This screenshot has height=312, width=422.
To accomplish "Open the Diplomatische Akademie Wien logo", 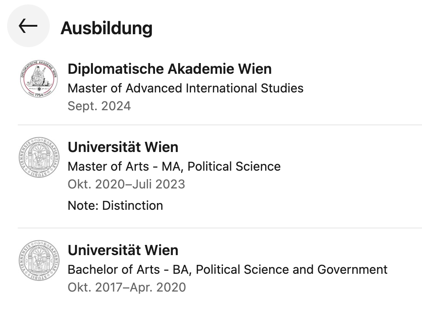I will click(x=39, y=78).
